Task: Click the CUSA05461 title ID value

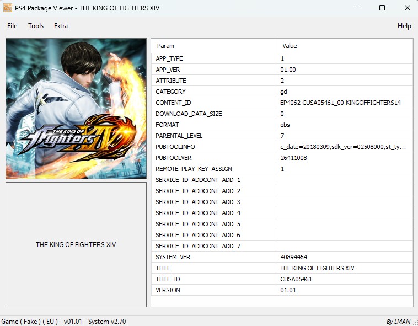Action: tap(296, 279)
